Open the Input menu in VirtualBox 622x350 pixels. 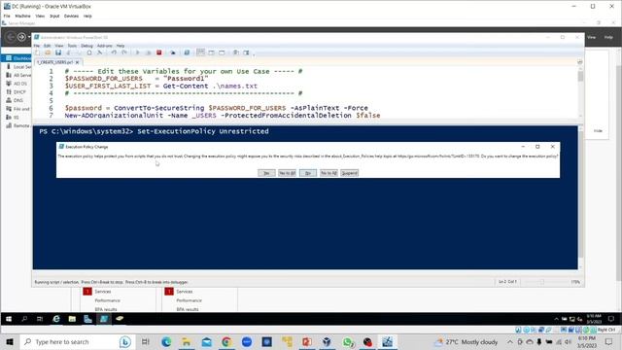[54, 16]
